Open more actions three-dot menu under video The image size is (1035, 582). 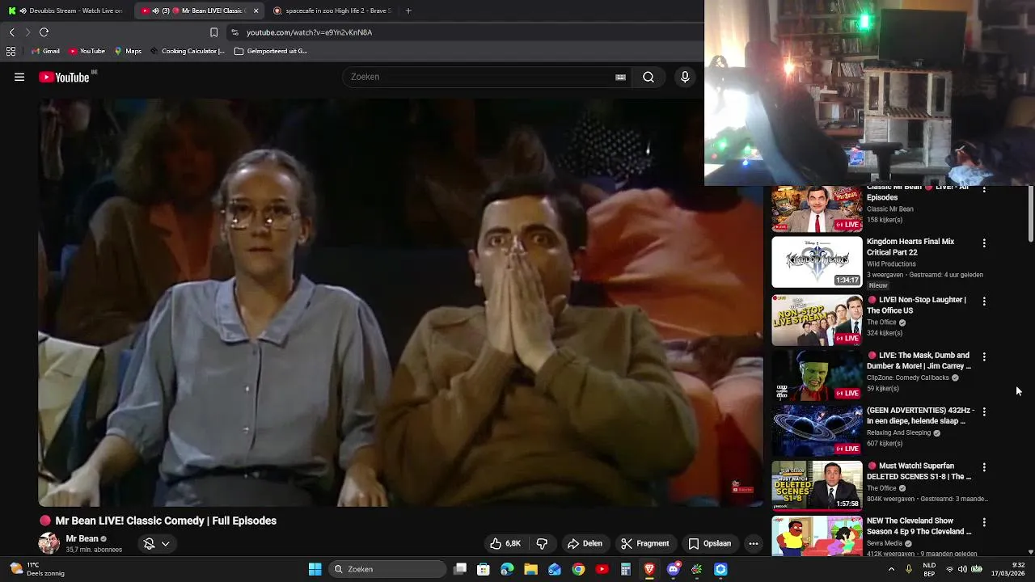754,543
